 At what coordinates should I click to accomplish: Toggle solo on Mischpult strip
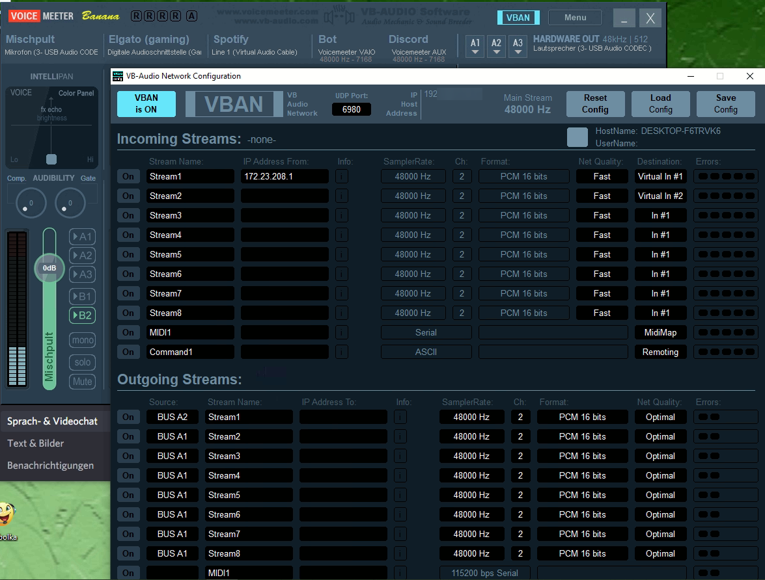[x=83, y=362]
